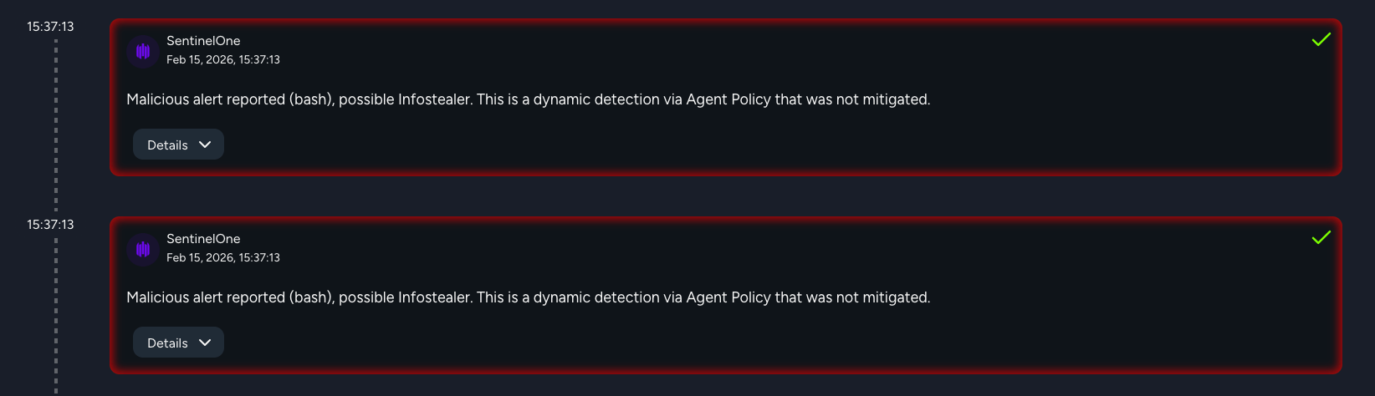Screen dimensions: 1375x396
Task: Expand Details in the second SentinelOne alert
Action: [178, 343]
